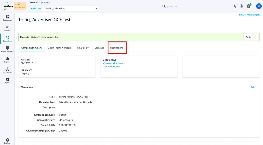Open Reports from the sidebar

(7, 60)
